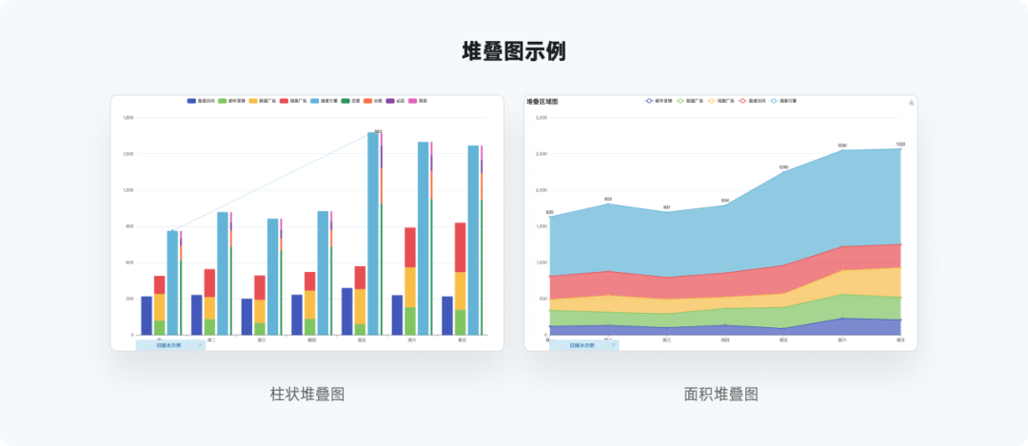Click the 1290 data point on area chart
The width and height of the screenshot is (1028, 446).
[x=783, y=172]
